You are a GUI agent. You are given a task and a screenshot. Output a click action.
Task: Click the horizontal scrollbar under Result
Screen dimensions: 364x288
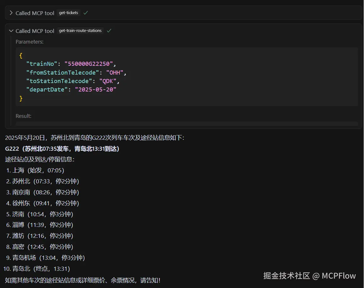[x=187, y=123]
